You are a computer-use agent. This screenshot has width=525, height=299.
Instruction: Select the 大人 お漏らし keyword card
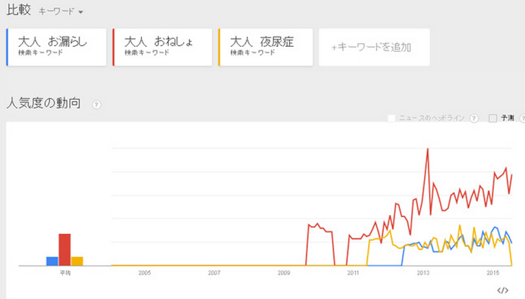pos(57,47)
